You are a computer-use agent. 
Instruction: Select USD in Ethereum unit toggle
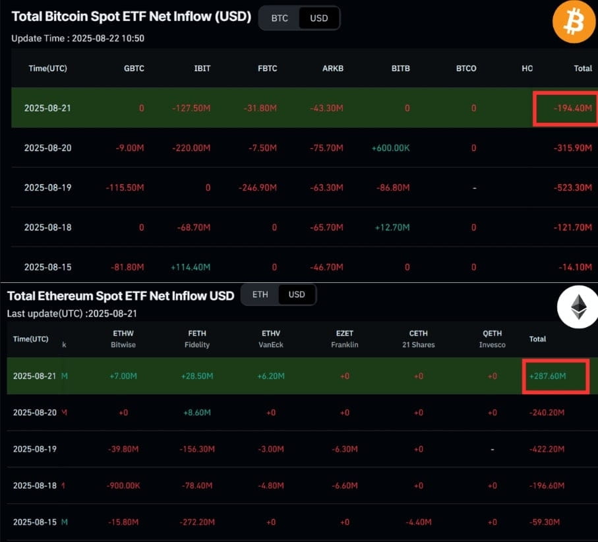tap(297, 295)
